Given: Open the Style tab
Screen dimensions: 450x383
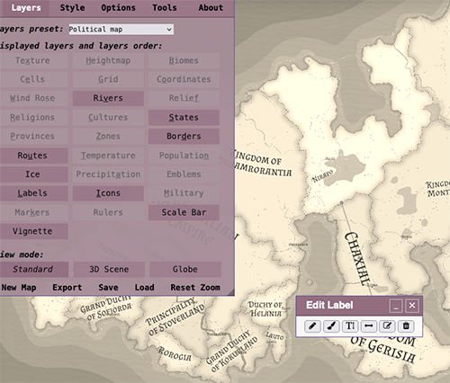Looking at the screenshot, I should pos(72,8).
